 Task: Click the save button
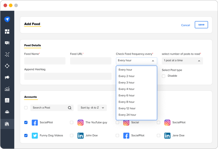201,25
